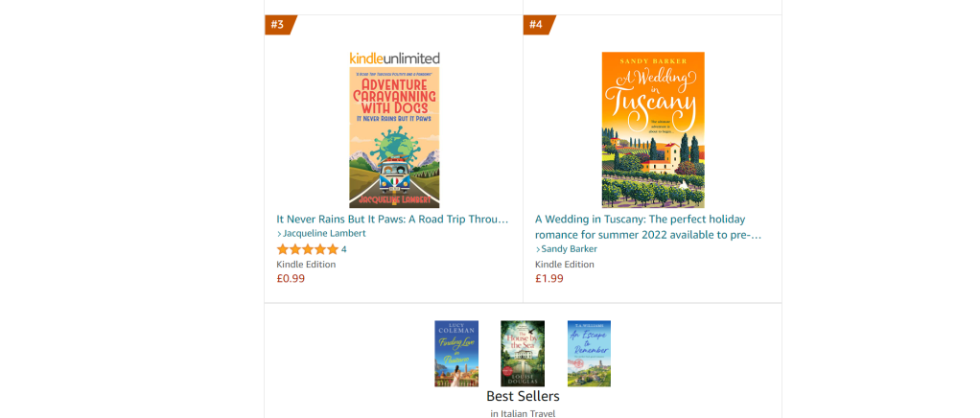Click the Kindle Unlimited logo
The height and width of the screenshot is (418, 980).
pyautogui.click(x=394, y=58)
